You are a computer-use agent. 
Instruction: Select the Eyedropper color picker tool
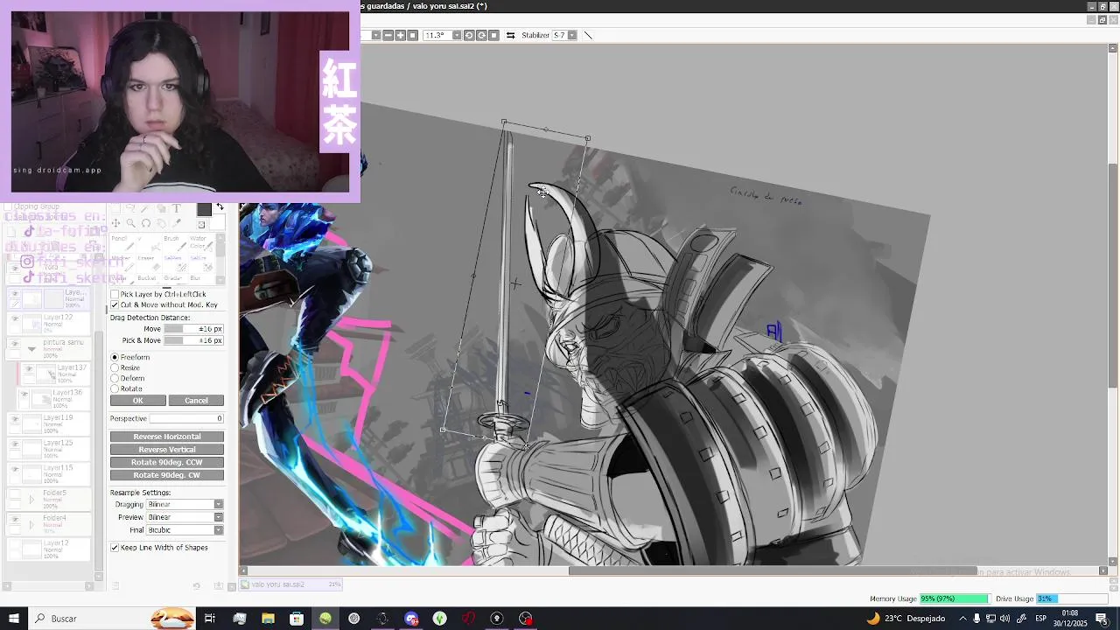pos(177,223)
